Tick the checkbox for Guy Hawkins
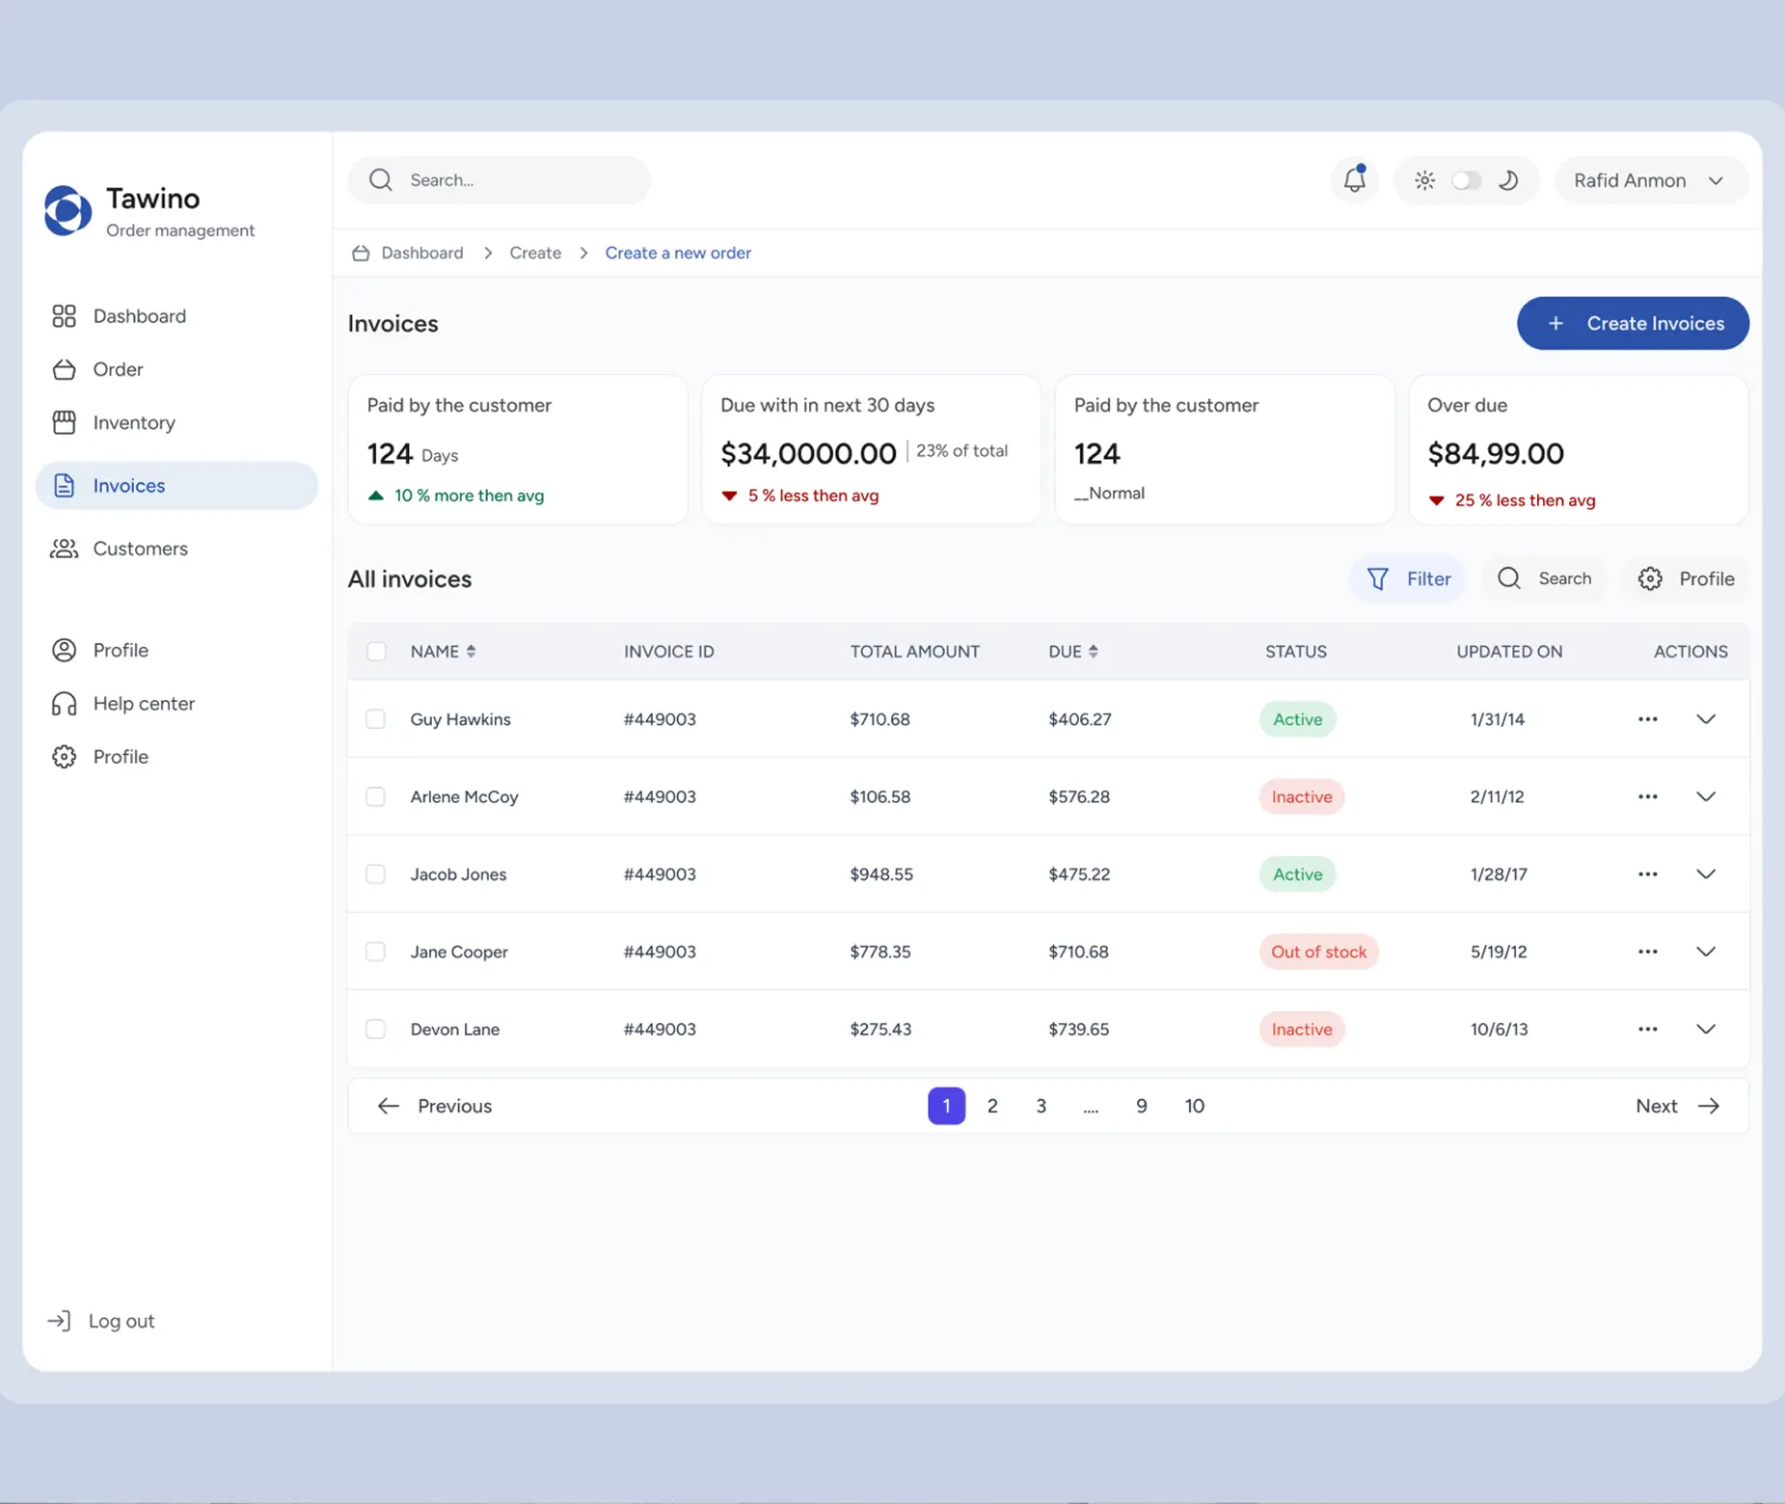This screenshot has height=1504, width=1785. tap(375, 719)
